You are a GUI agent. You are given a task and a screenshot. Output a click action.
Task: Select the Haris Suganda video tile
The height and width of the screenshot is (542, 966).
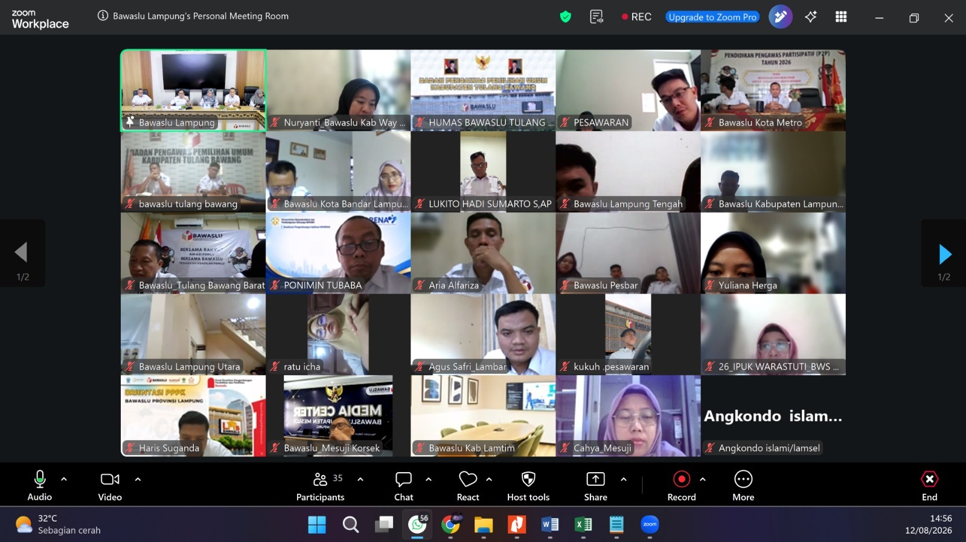pyautogui.click(x=193, y=416)
